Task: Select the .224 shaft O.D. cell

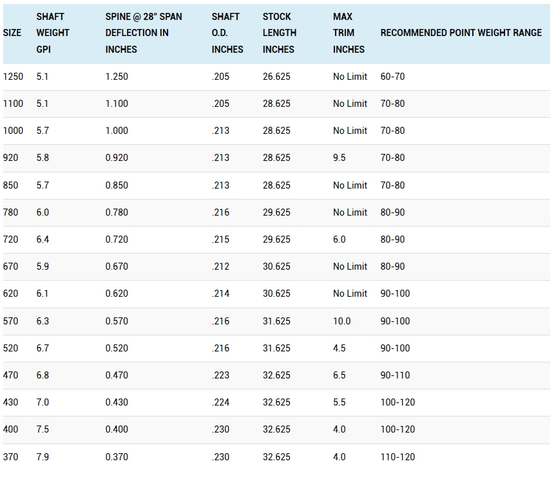Action: click(x=220, y=402)
